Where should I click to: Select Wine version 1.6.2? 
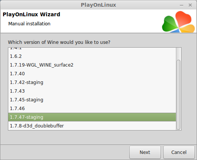click(x=92, y=56)
